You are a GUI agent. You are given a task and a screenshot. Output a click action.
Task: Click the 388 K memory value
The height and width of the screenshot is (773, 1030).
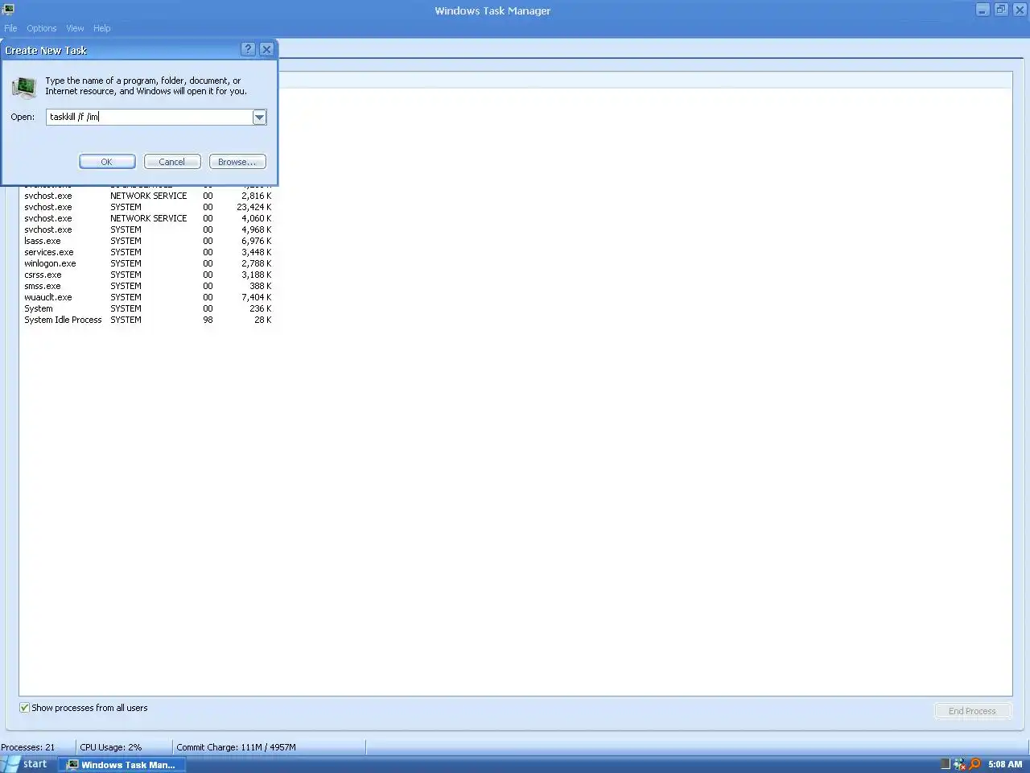click(260, 286)
